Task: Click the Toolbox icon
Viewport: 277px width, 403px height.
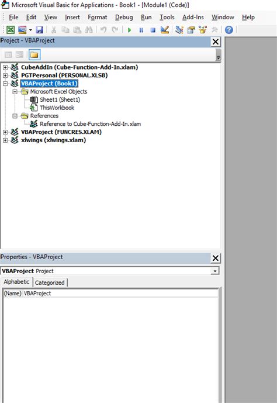Action: [x=214, y=30]
